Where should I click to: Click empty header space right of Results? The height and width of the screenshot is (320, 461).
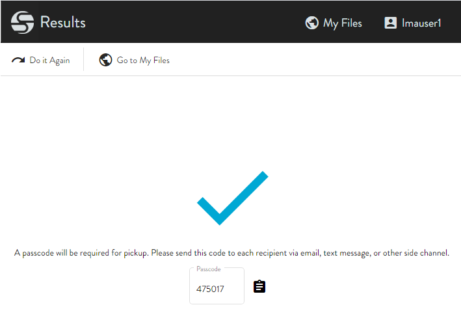click(195, 22)
